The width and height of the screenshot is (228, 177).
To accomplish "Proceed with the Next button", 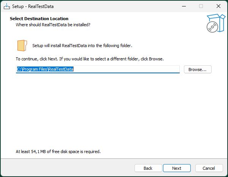I will pos(177,168).
